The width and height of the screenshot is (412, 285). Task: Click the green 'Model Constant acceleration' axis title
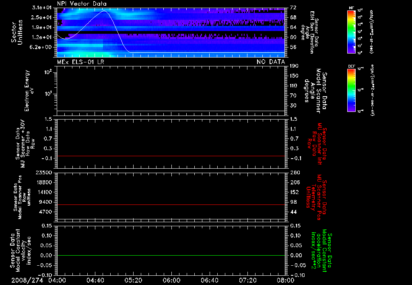pos(321,250)
